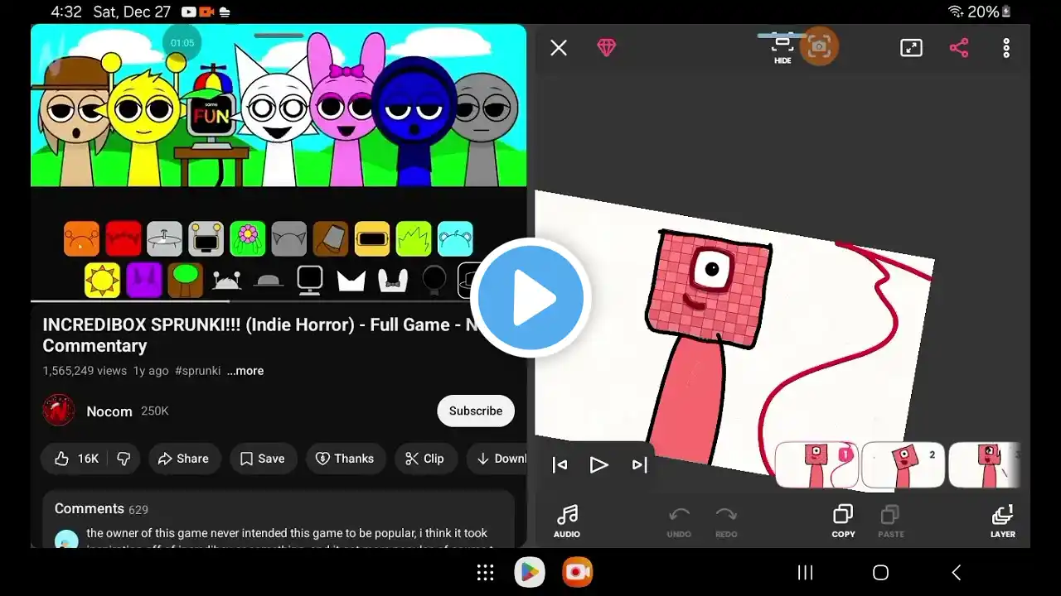Choose the gray cat ears Sprunki icon
The height and width of the screenshot is (596, 1061).
click(x=288, y=239)
